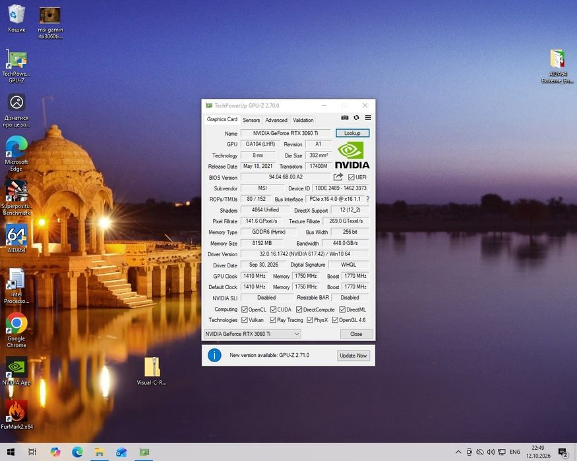This screenshot has width=577, height=461.
Task: Toggle the DirectCompute checkbox
Action: point(299,310)
